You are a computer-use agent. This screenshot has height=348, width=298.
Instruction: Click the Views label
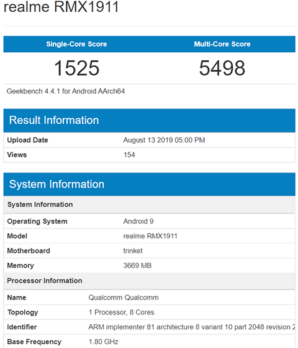(x=17, y=154)
